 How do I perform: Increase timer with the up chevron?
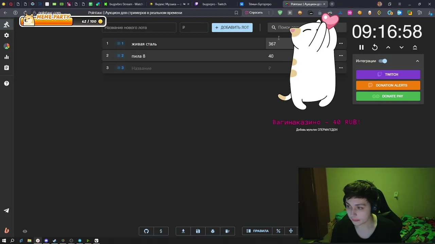[x=388, y=47]
